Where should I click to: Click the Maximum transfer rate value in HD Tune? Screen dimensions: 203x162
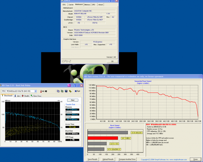click(72, 114)
